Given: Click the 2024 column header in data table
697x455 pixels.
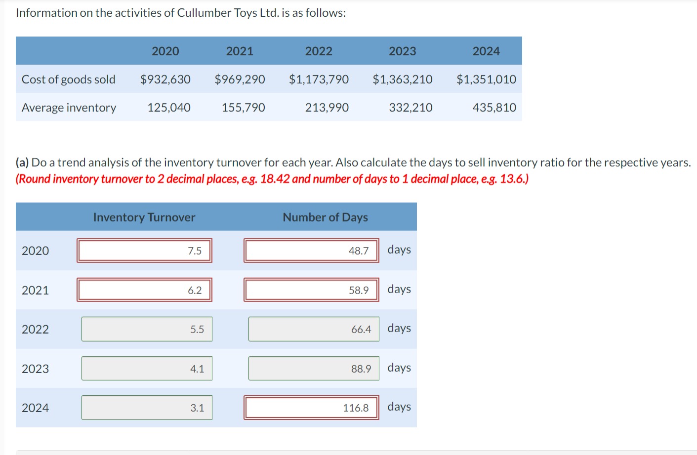Looking at the screenshot, I should 486,51.
